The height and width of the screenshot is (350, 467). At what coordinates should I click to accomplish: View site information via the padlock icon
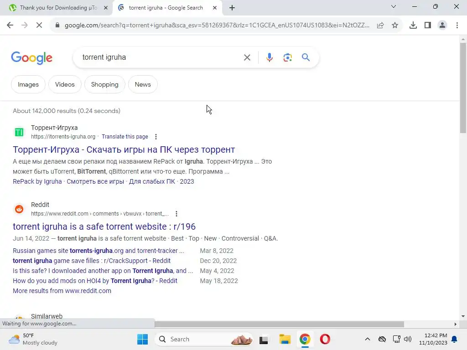[x=57, y=26]
